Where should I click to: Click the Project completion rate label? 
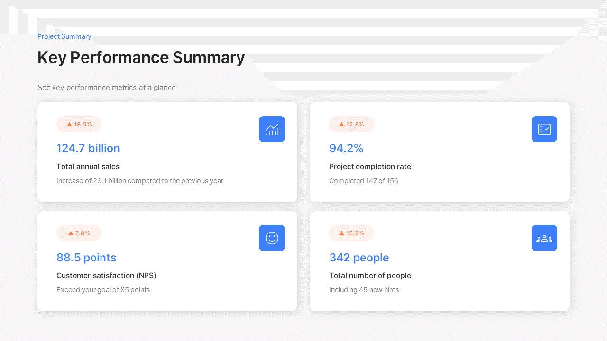(x=370, y=167)
